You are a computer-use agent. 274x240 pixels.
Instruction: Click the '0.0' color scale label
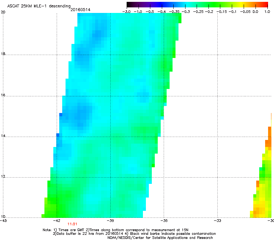(x=255, y=12)
